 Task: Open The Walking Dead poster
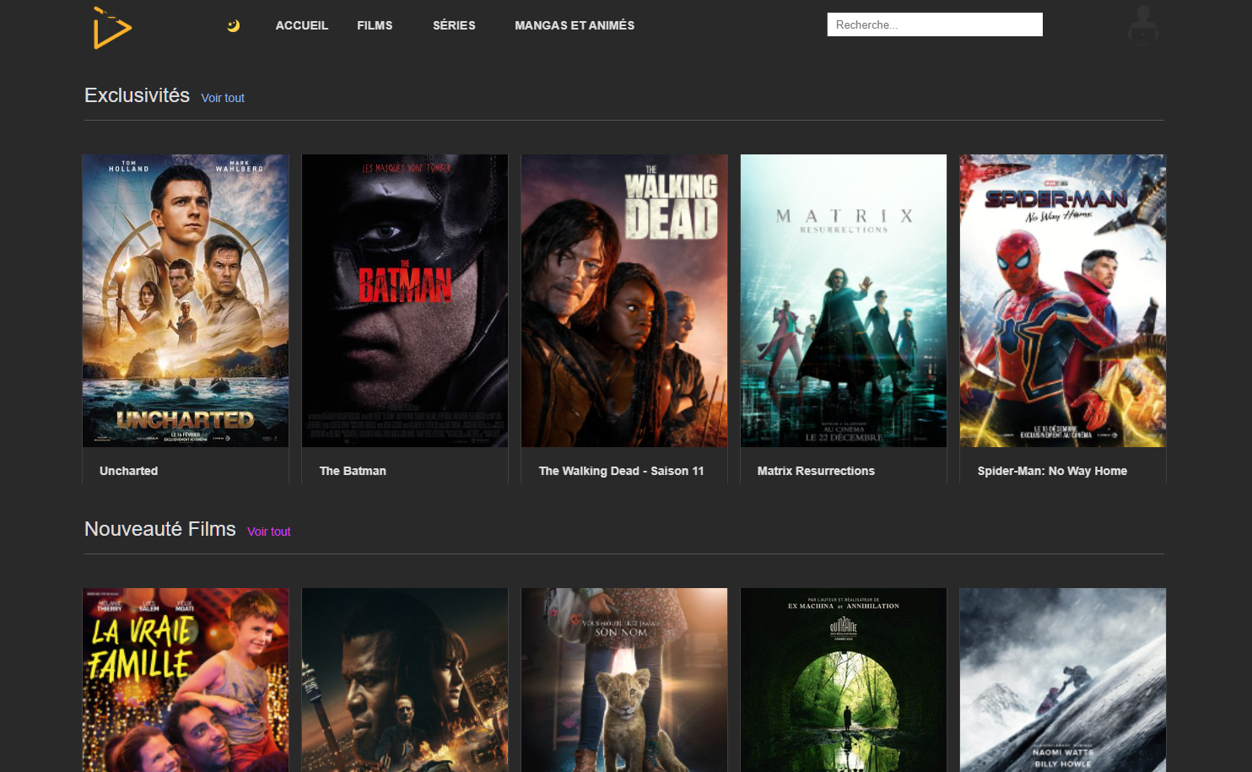(x=624, y=300)
